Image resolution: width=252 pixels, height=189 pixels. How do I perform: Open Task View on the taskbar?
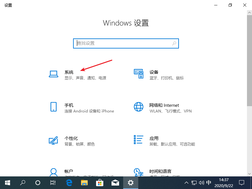point(53,183)
